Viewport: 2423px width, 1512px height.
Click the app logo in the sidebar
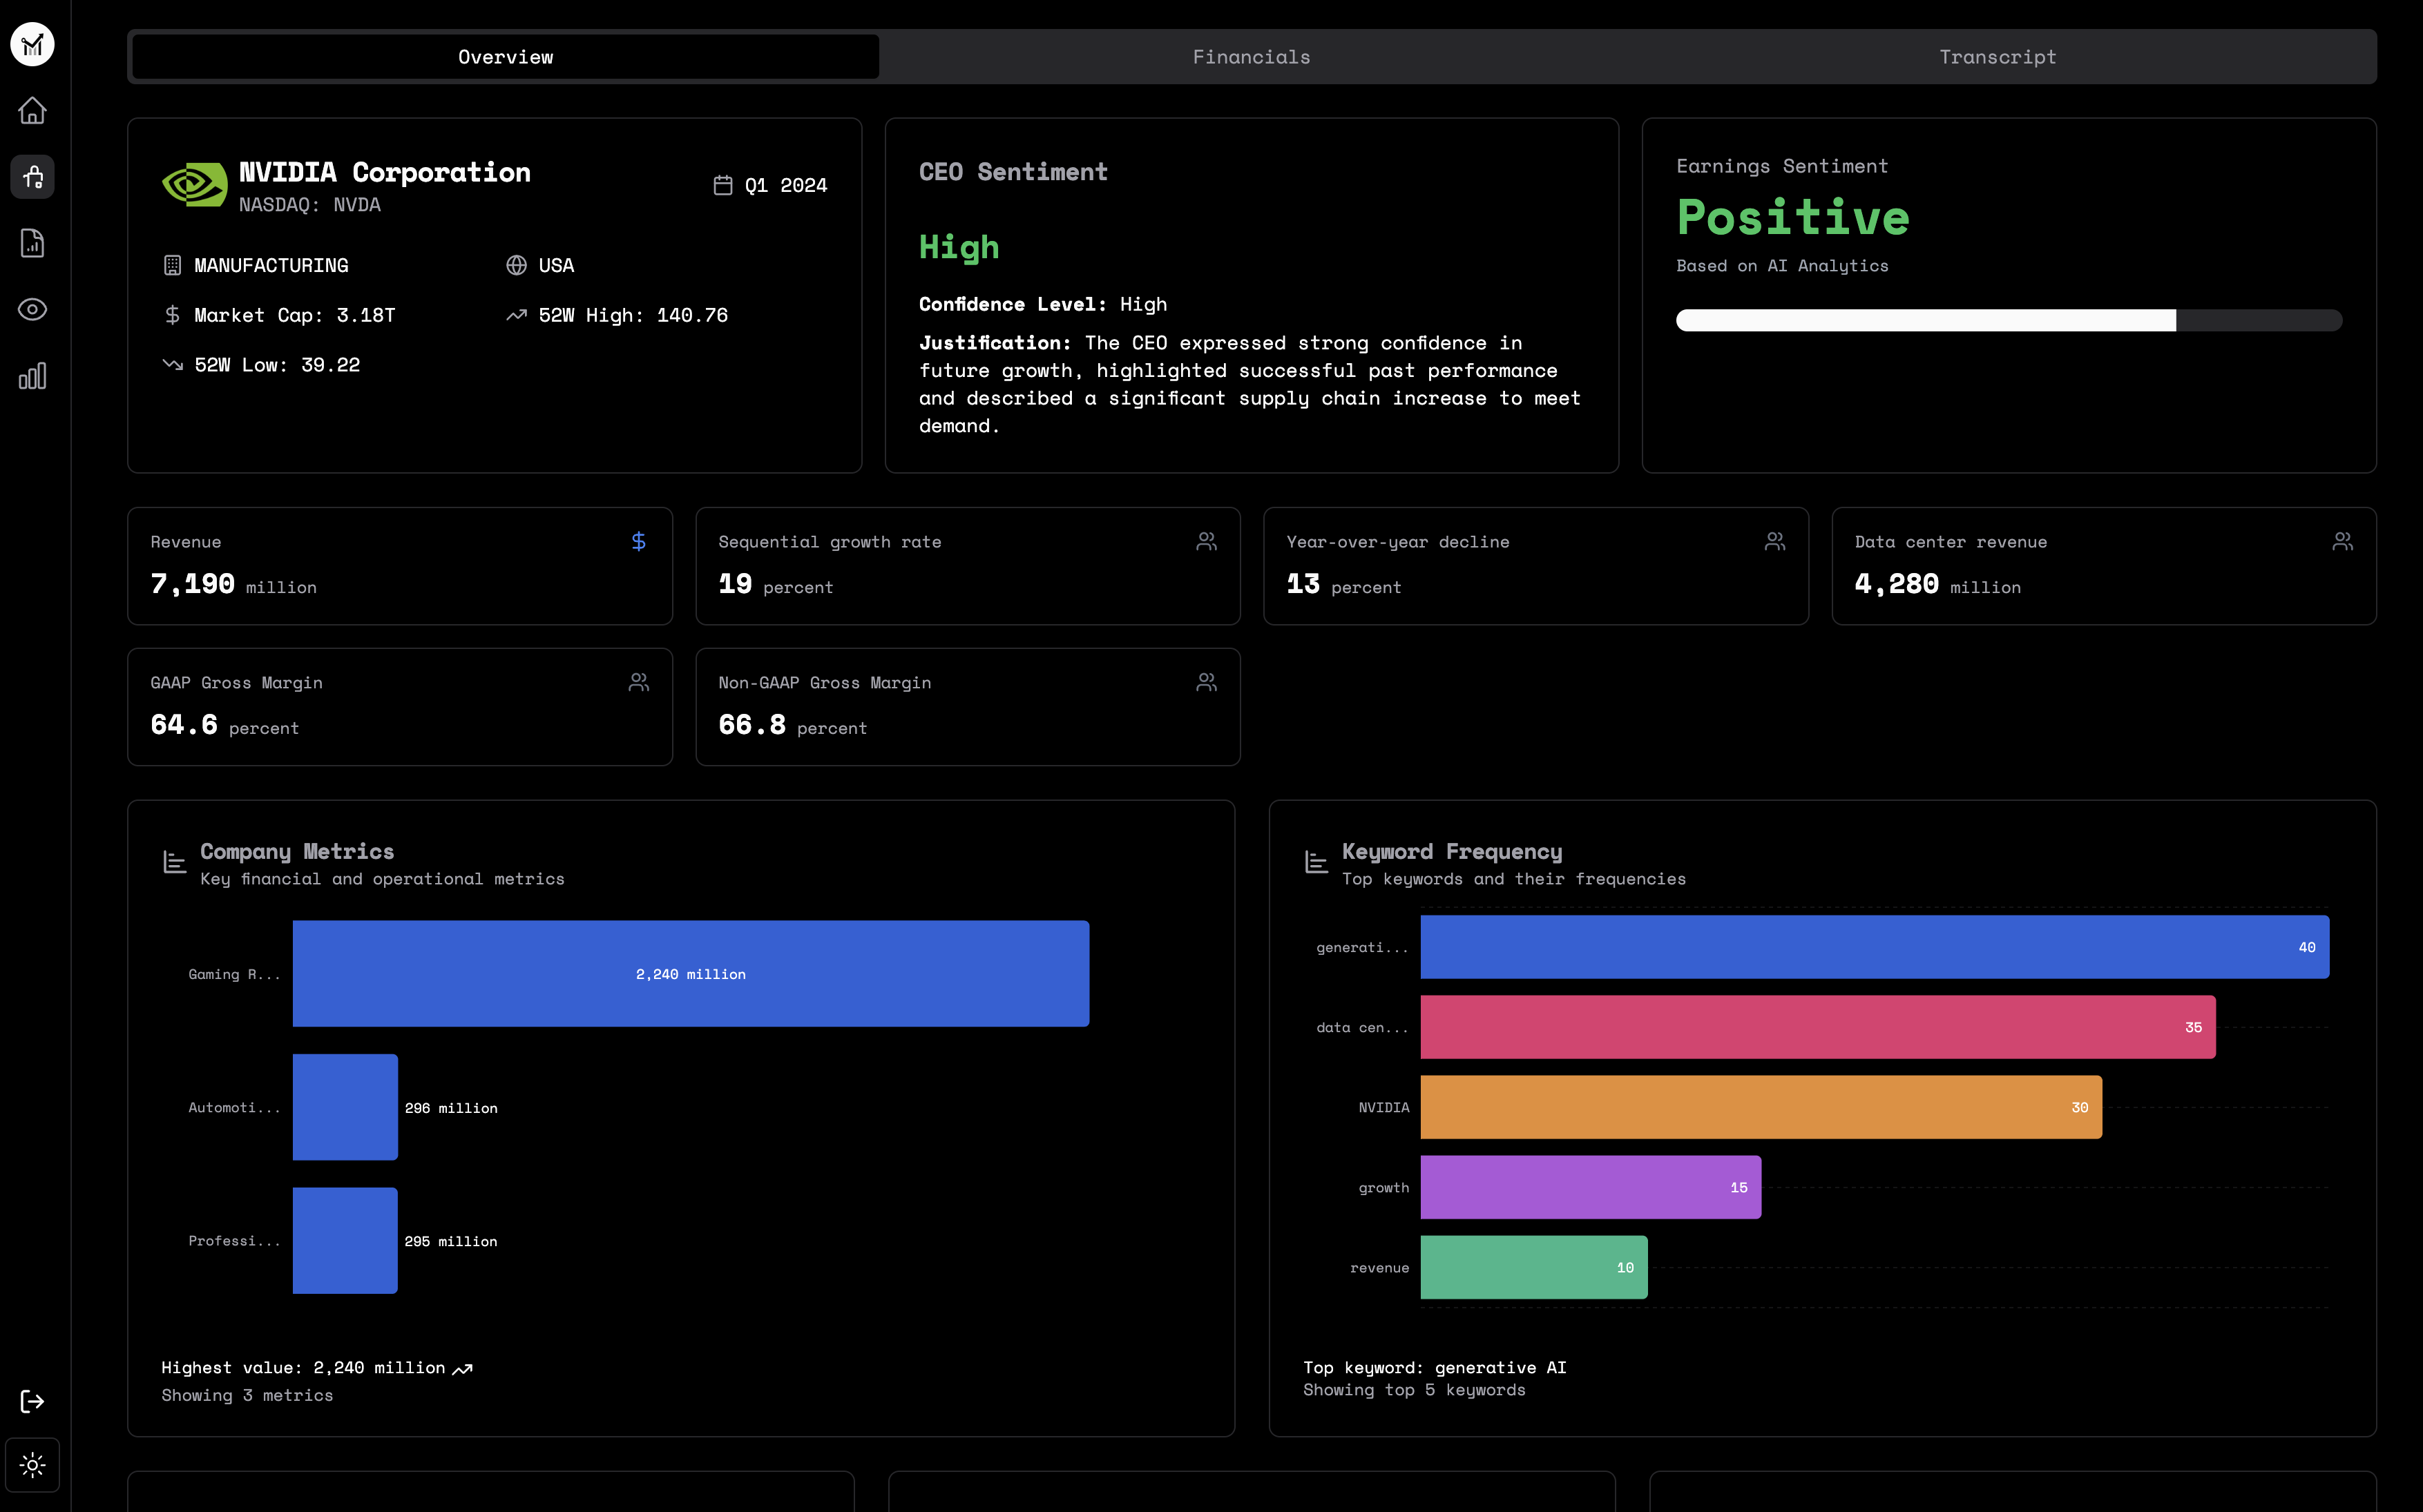[x=32, y=44]
